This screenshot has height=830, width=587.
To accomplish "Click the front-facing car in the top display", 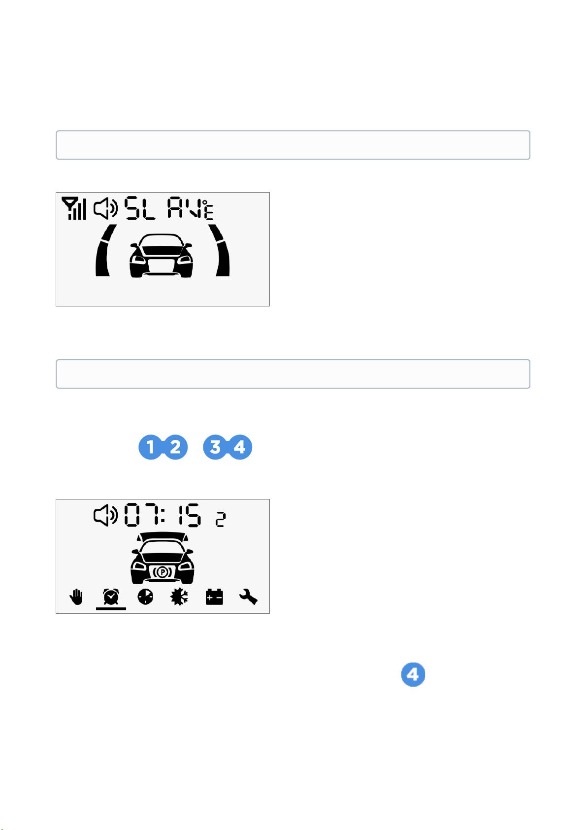I will click(161, 255).
